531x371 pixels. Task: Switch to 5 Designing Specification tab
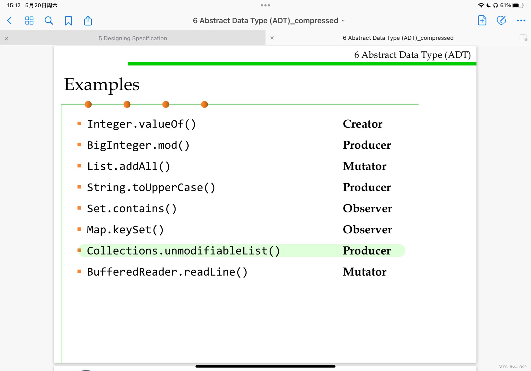[x=133, y=38]
